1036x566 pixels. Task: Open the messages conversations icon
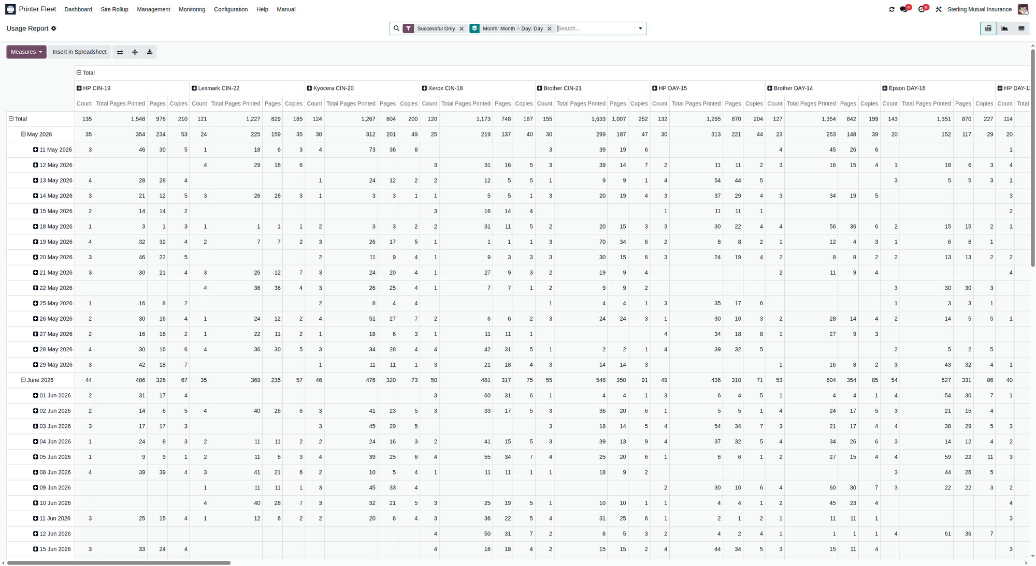point(904,9)
